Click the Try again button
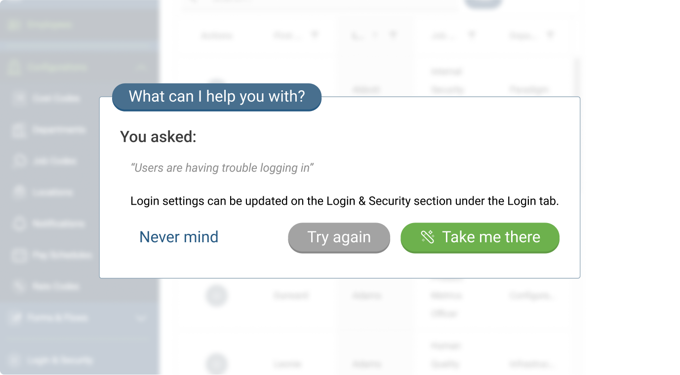 point(339,237)
